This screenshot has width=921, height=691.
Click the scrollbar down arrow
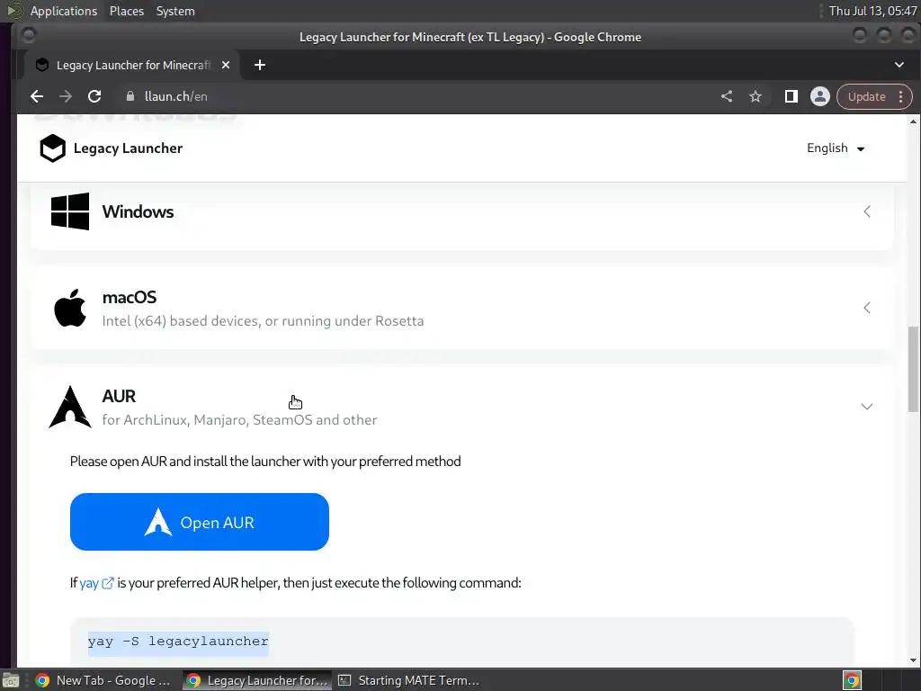tap(914, 660)
